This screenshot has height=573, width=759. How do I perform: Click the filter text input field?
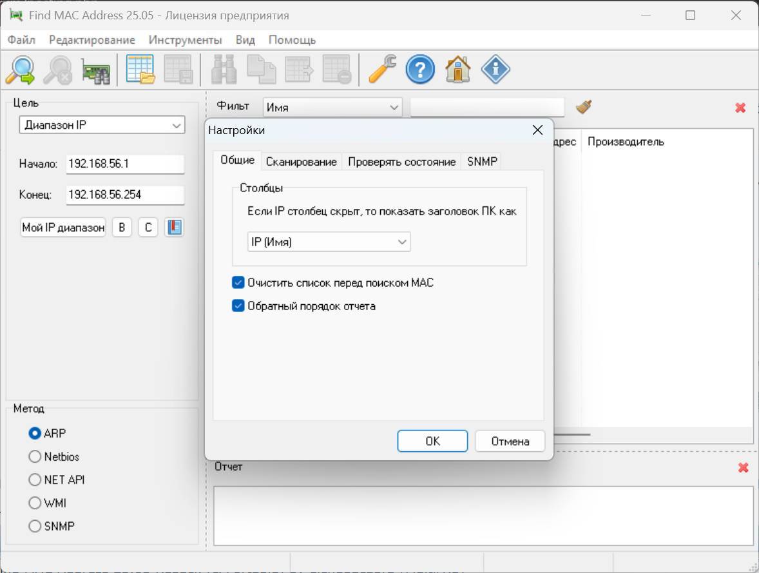[x=488, y=107]
